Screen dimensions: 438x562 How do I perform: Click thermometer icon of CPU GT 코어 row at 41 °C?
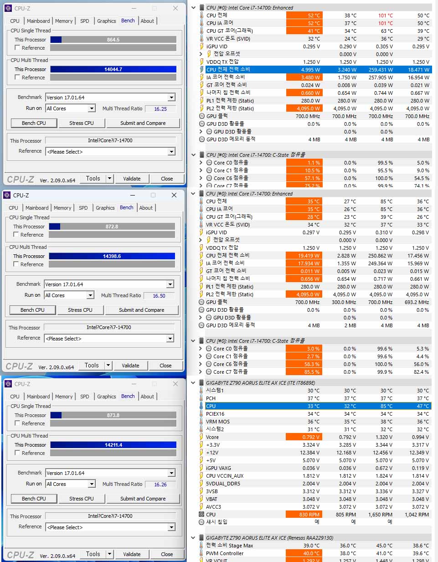202,31
